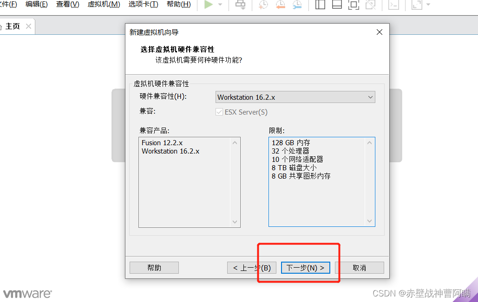Click the stretch guest display icon
The image size is (478, 302).
click(x=417, y=5)
